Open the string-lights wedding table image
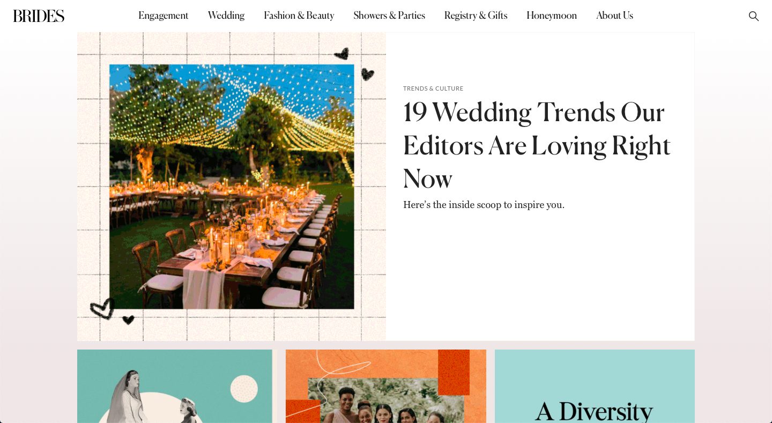 tap(232, 187)
